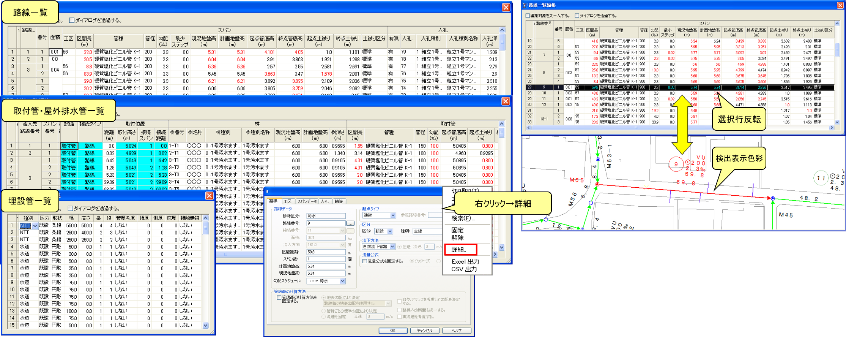Screen dimensions: 846x337
Task: Click right scroll arrow in 路線一覧編集 table
Action: click(832, 128)
